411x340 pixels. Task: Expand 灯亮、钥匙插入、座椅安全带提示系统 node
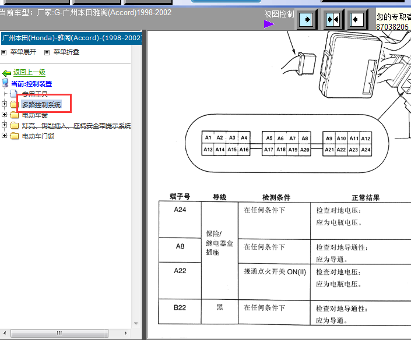point(4,125)
